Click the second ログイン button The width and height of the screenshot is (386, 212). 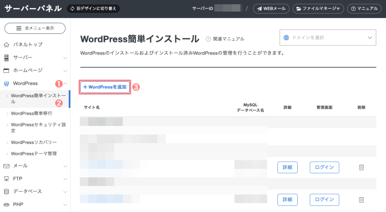[x=324, y=200]
